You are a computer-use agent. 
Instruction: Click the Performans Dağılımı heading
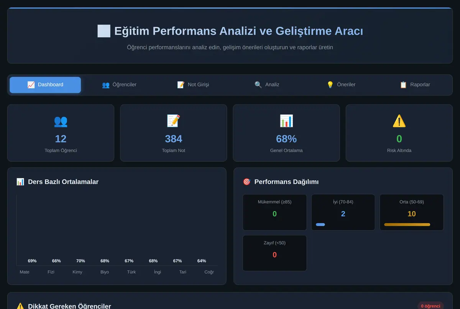pyautogui.click(x=286, y=182)
